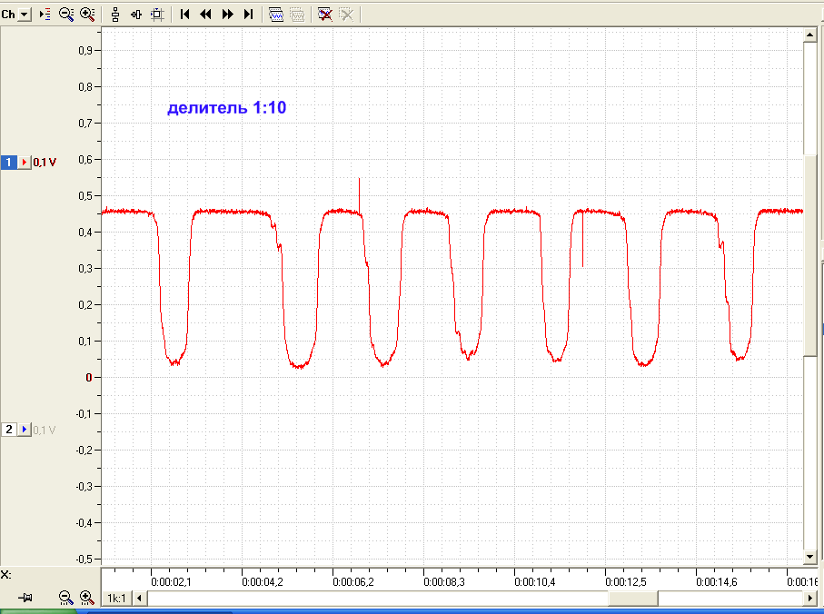Click the vertical scrollbar thumb
The image size is (824, 614).
point(809,256)
